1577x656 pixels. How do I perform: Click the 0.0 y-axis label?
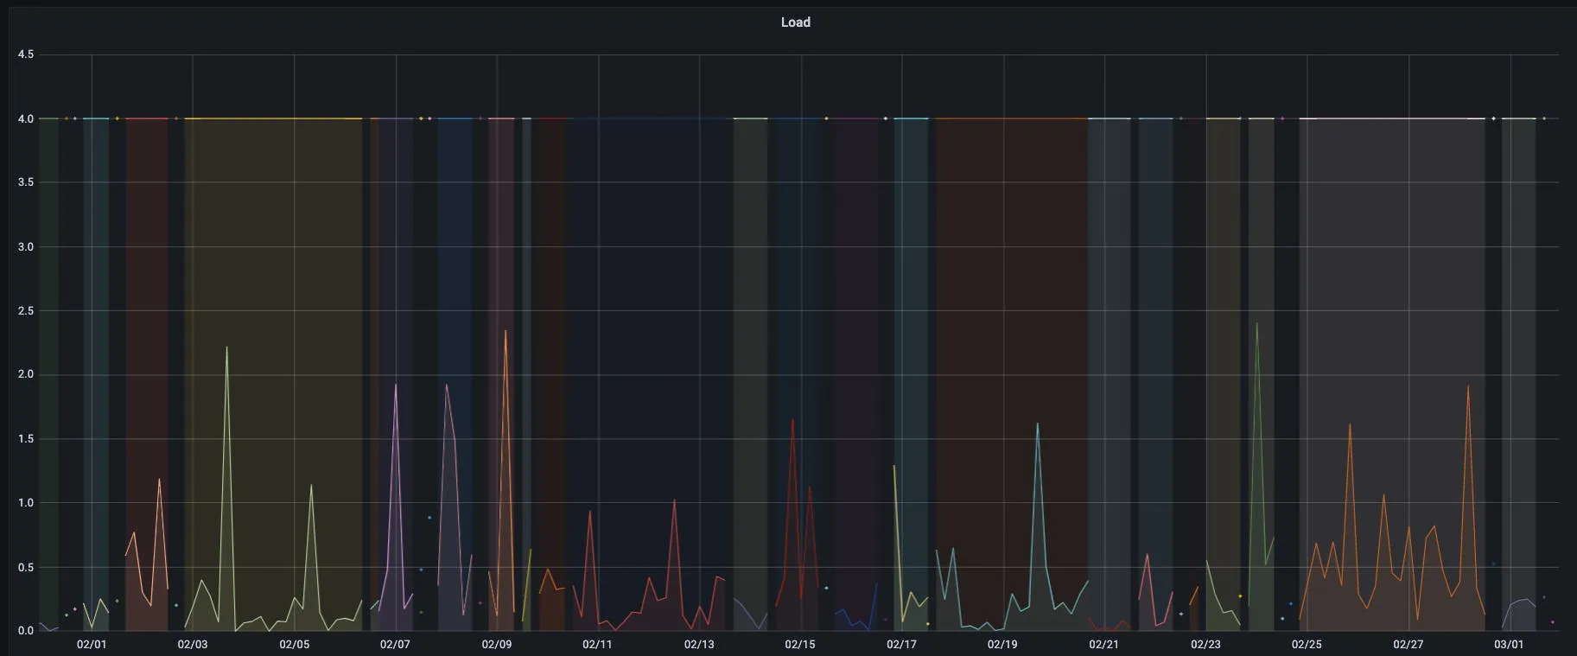click(x=26, y=631)
